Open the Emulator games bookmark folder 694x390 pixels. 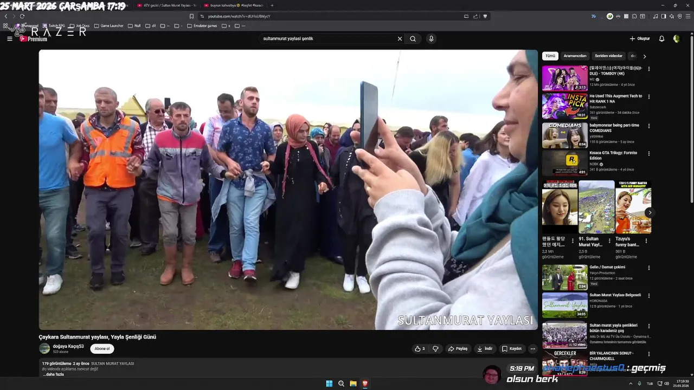point(202,25)
